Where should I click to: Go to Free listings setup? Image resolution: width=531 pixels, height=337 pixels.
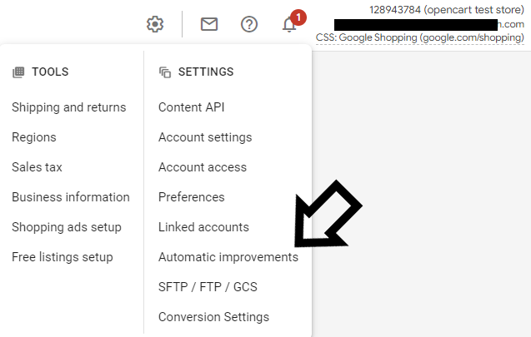pos(63,257)
